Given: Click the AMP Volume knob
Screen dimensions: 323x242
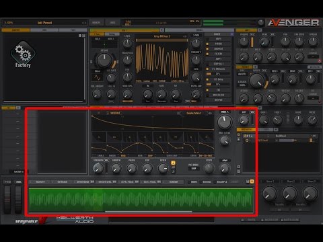Looking at the screenshot, I should coord(244,42).
